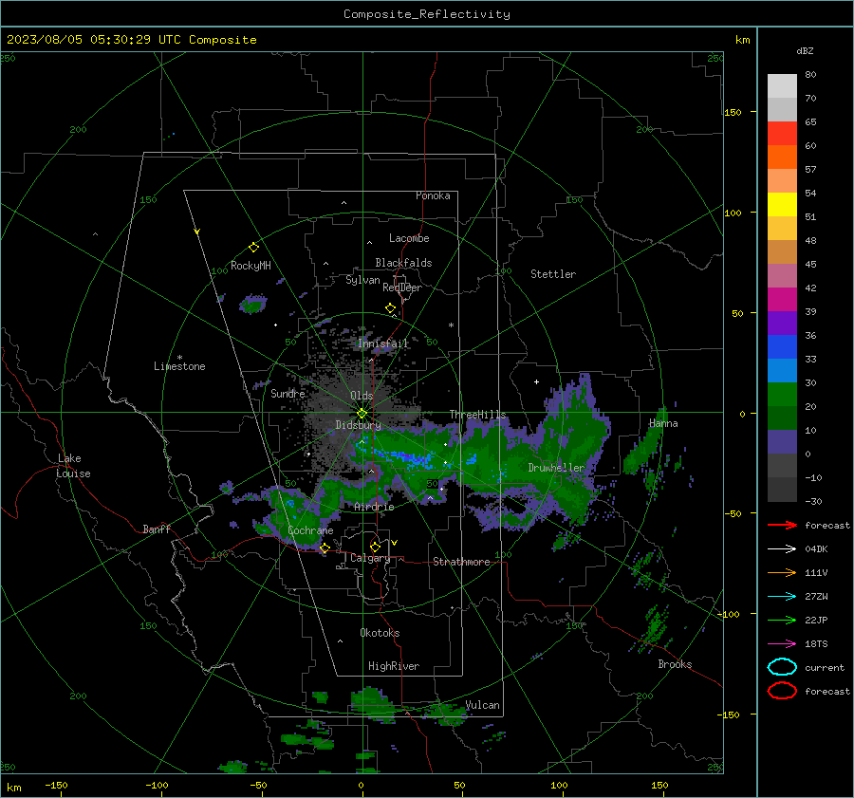Viewport: 854px width, 798px height.
Task: Click the Ponoka label
Action: coord(433,195)
